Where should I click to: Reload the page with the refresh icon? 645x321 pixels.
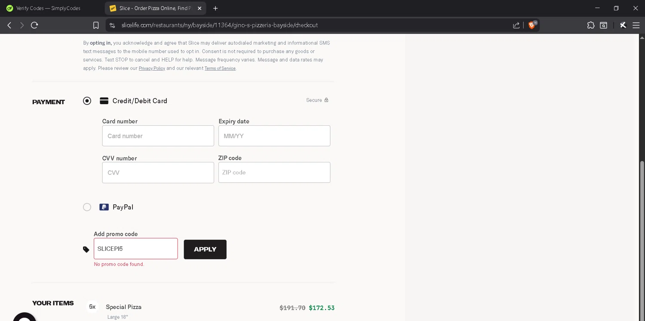(x=34, y=25)
